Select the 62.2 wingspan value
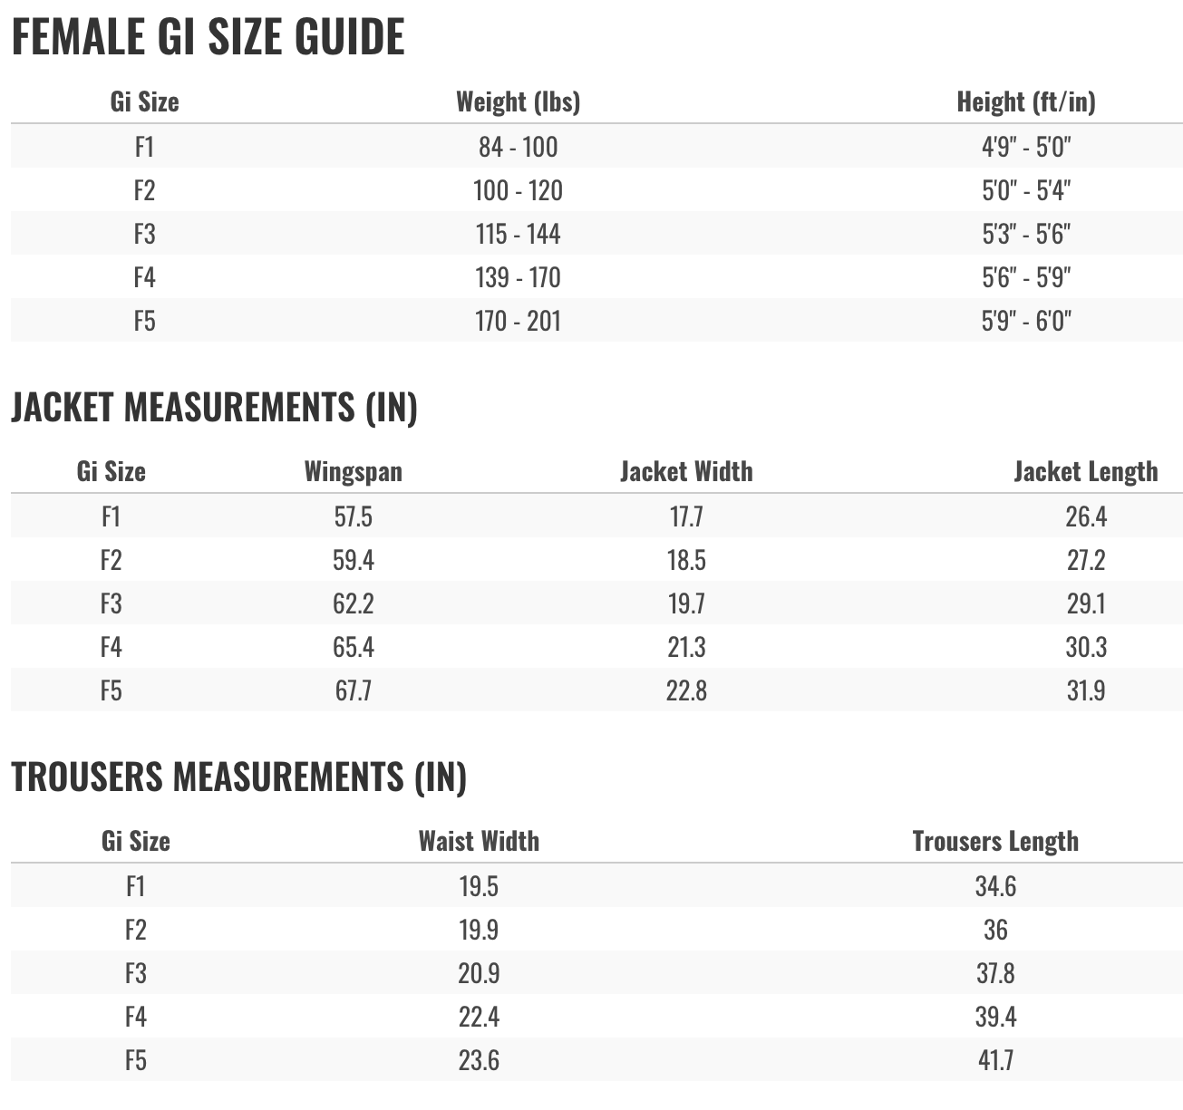The height and width of the screenshot is (1110, 1183). tap(354, 603)
